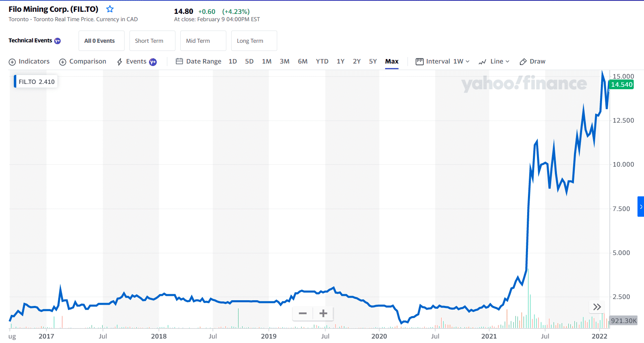Open the Line chart type dropdown
The height and width of the screenshot is (343, 644).
pyautogui.click(x=500, y=62)
